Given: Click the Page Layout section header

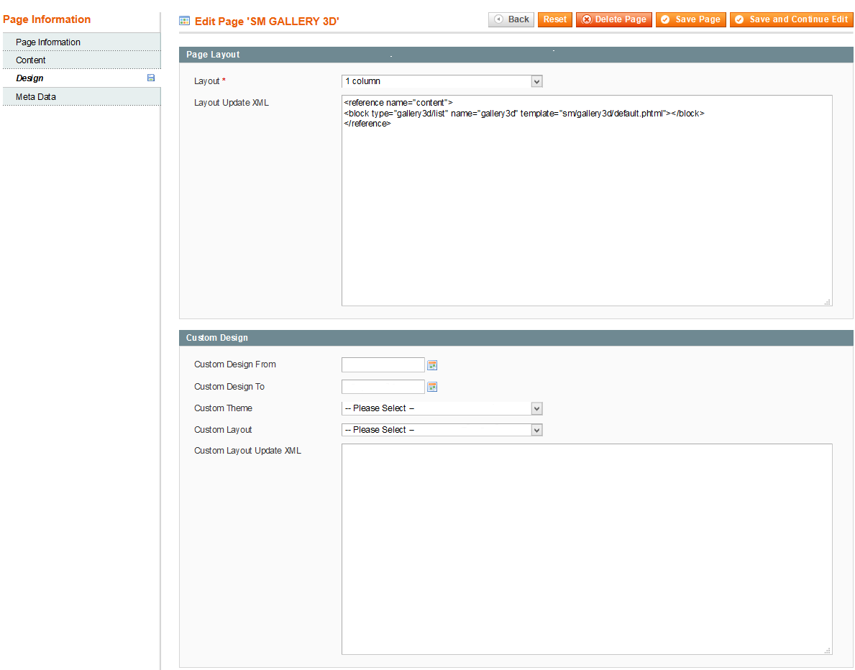Looking at the screenshot, I should tap(516, 55).
